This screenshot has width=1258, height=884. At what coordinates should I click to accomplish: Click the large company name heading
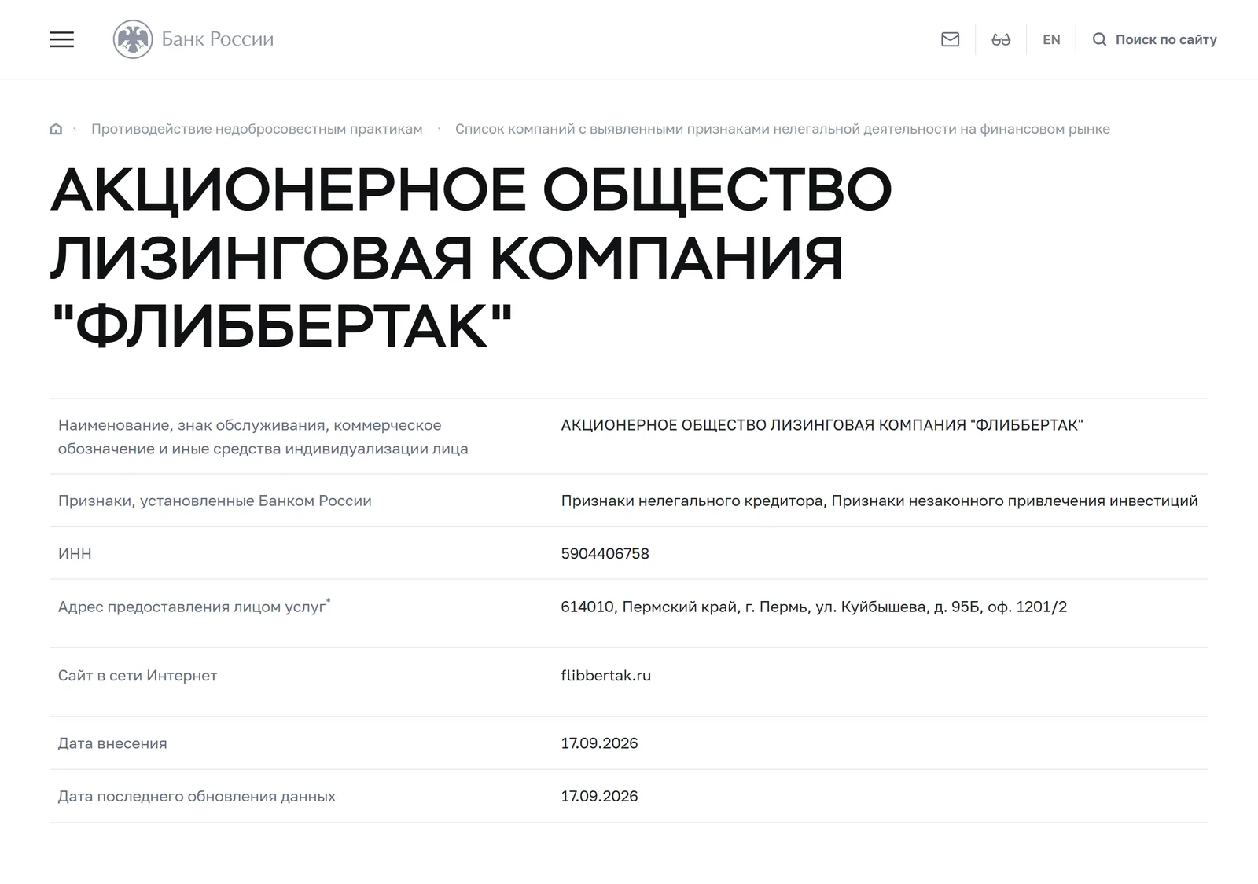point(472,258)
